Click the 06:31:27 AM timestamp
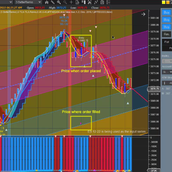Screen dimensions: 172x172 click(x=14, y=8)
